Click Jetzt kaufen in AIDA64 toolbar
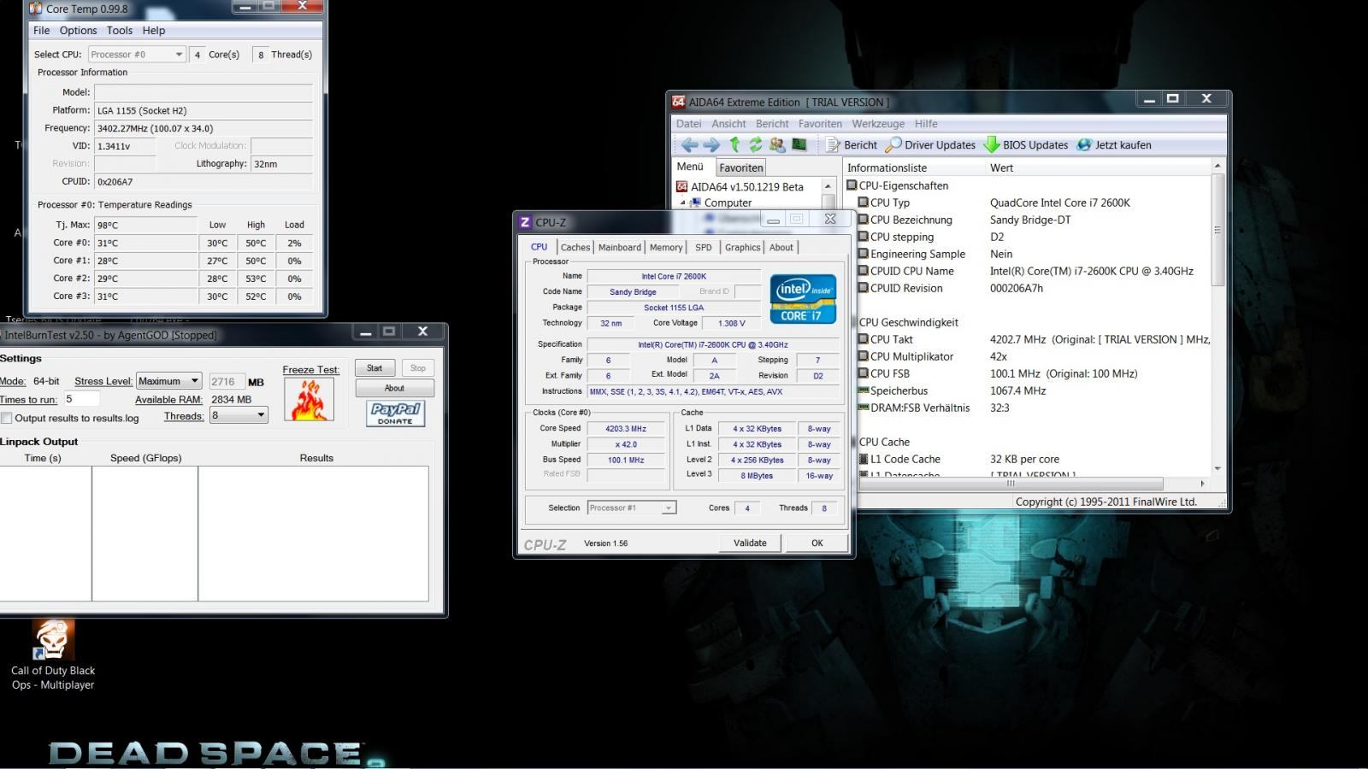 click(x=1114, y=144)
